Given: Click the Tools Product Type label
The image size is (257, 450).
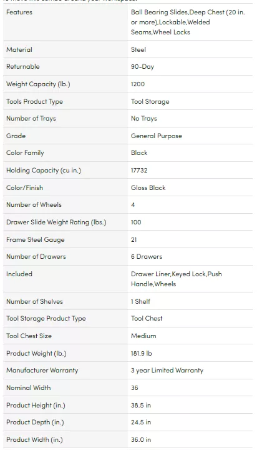Looking at the screenshot, I should 34,102.
